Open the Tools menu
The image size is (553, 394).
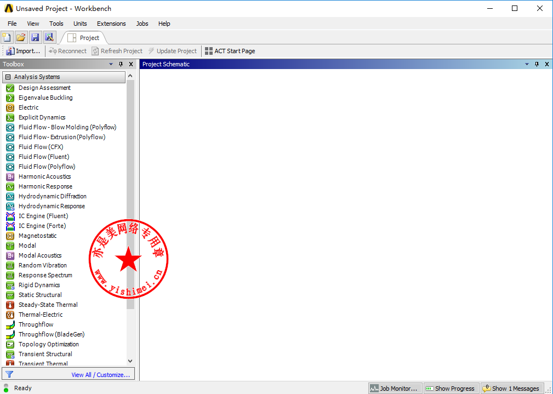tap(56, 24)
